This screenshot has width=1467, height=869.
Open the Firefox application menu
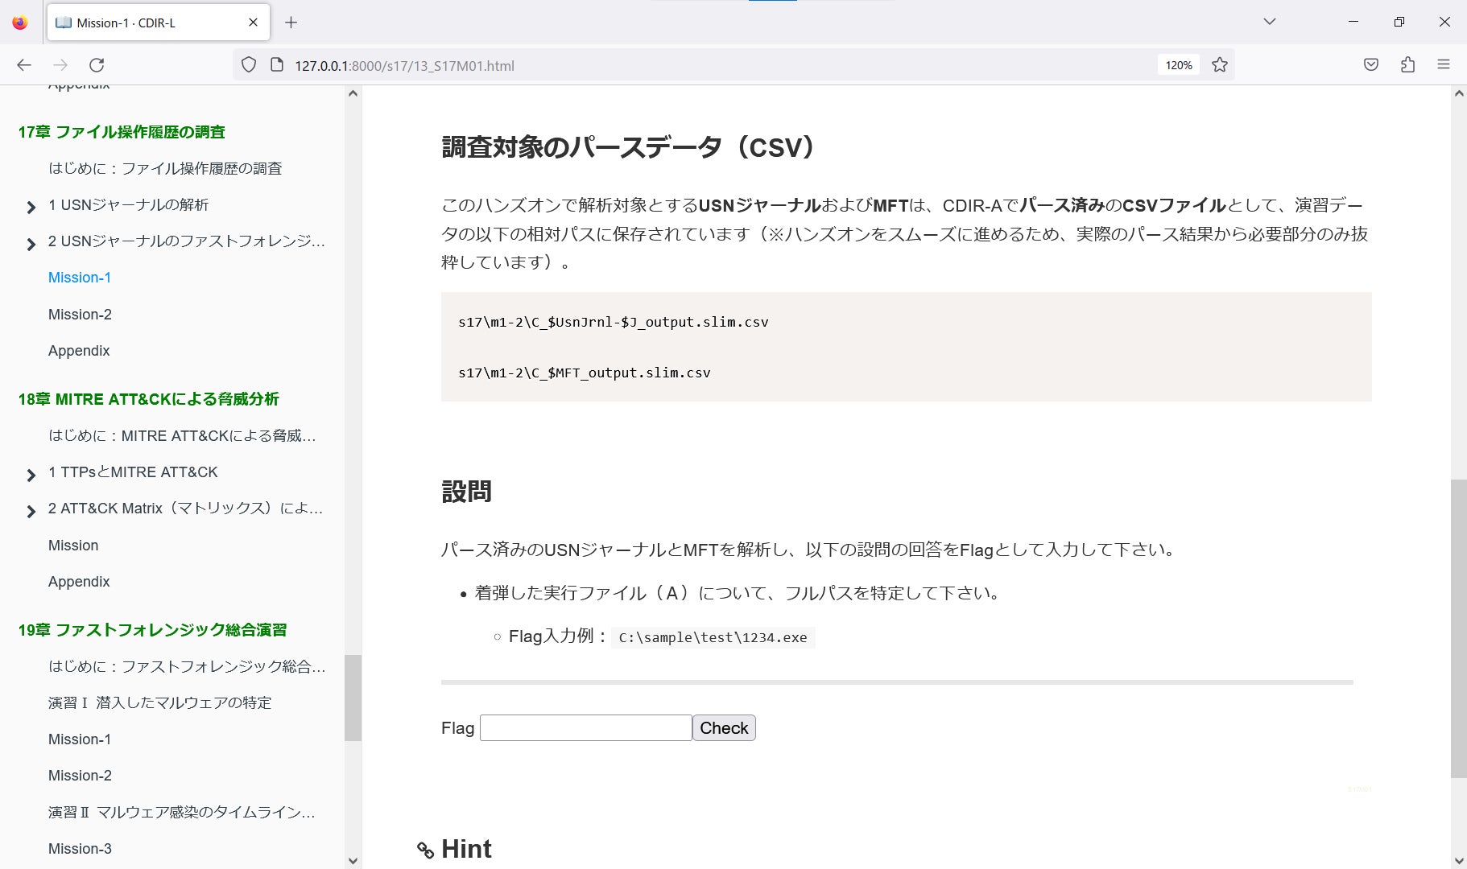click(x=1444, y=65)
